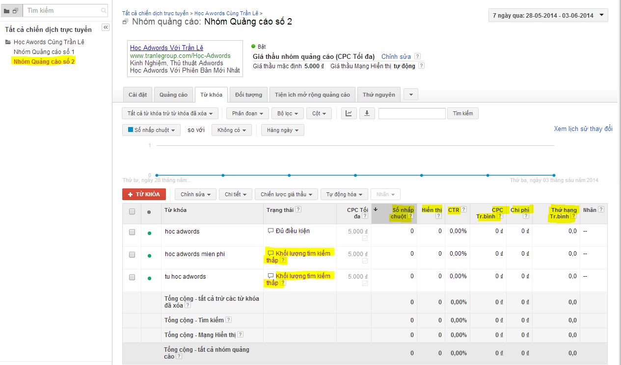The width and height of the screenshot is (621, 365).
Task: Open the Xem lịch sử thay đổi link
Action: [583, 129]
